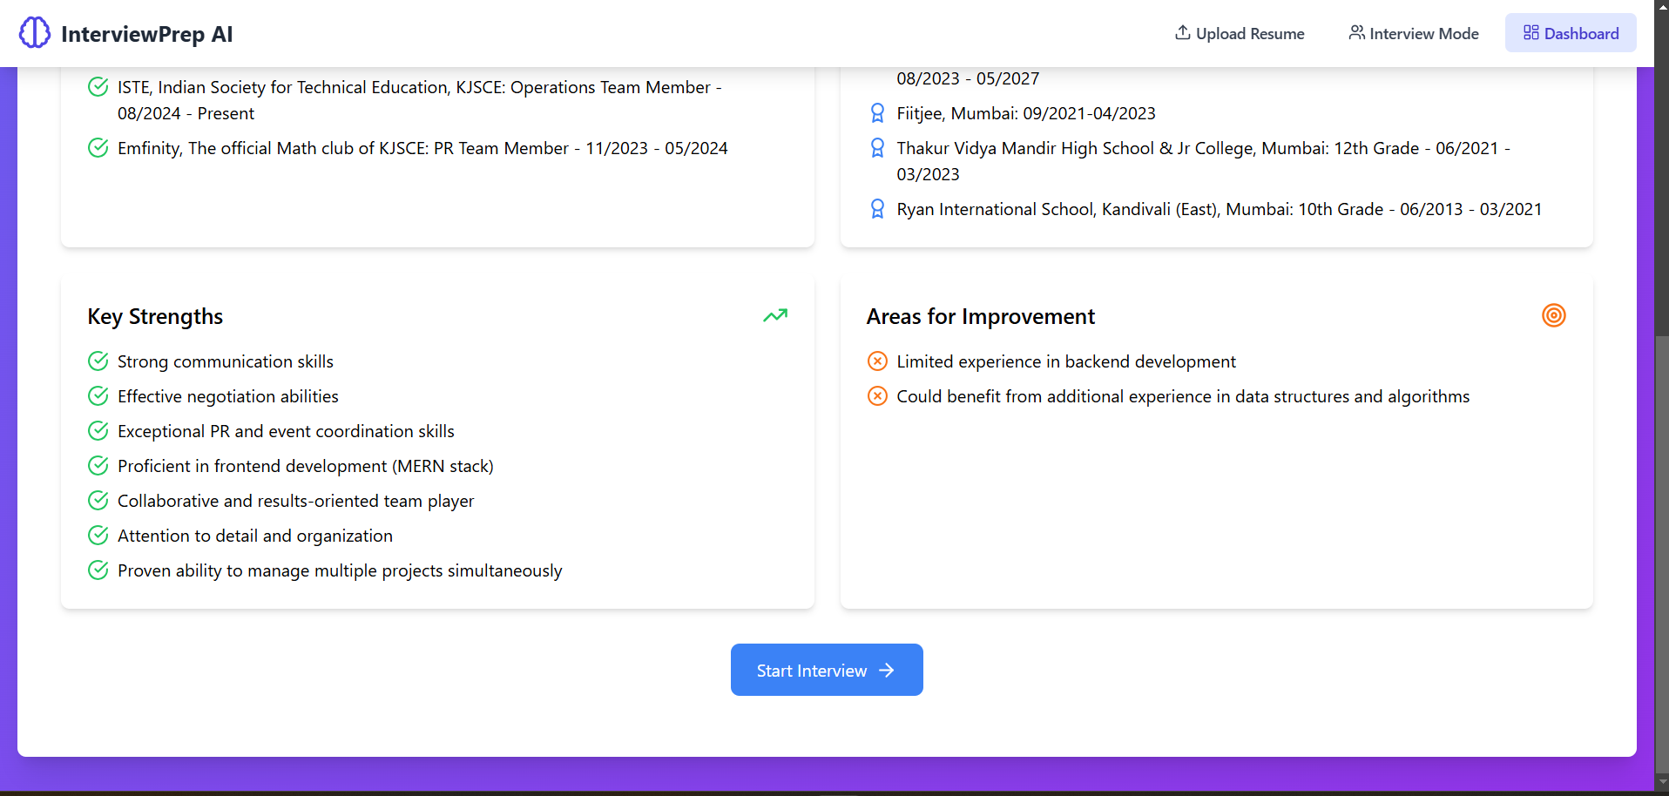Select the people icon next to Interview Mode

click(1356, 32)
